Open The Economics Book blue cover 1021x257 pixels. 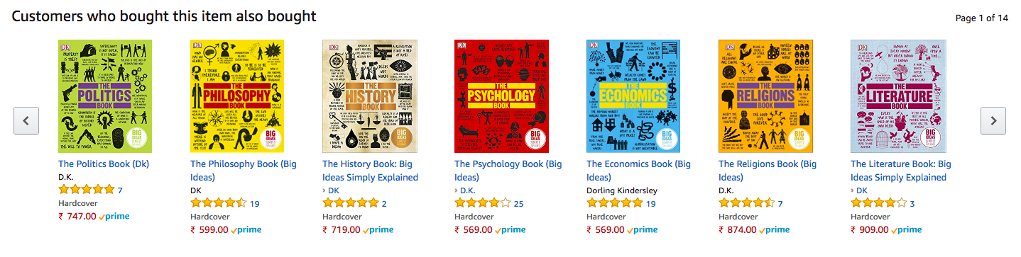pyautogui.click(x=633, y=96)
